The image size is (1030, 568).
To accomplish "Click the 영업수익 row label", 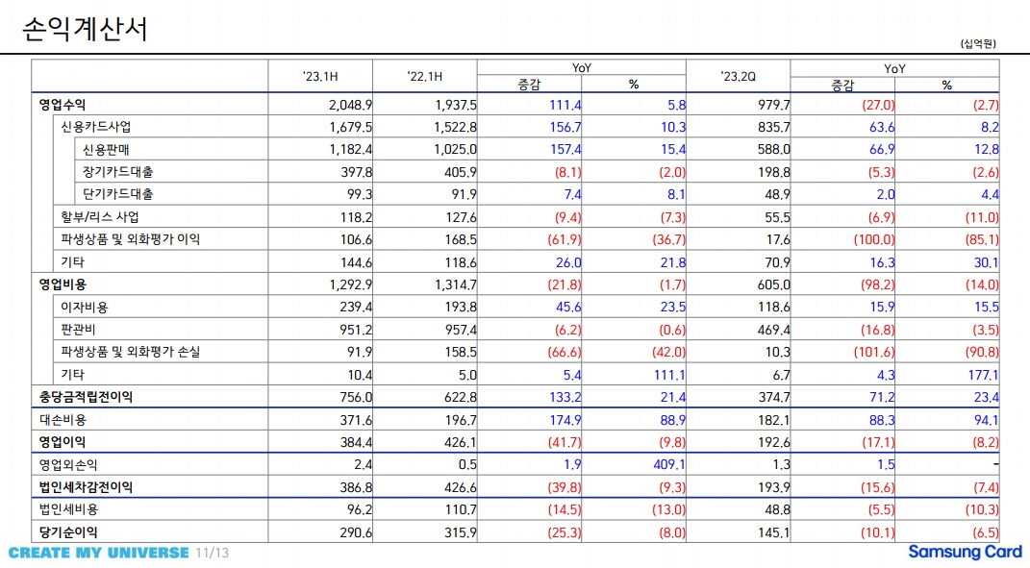I will pos(63,105).
